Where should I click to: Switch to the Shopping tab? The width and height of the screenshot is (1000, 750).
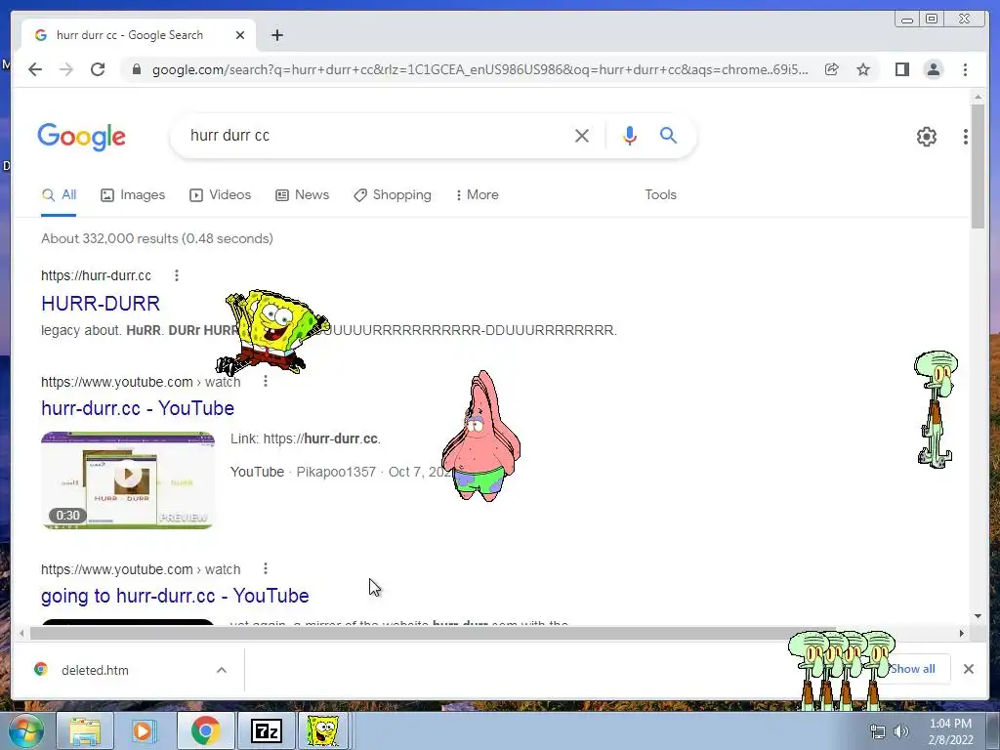point(393,195)
